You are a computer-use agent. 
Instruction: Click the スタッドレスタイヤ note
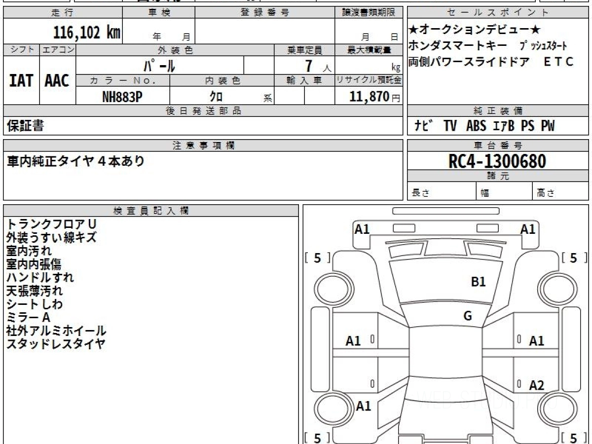(x=56, y=344)
